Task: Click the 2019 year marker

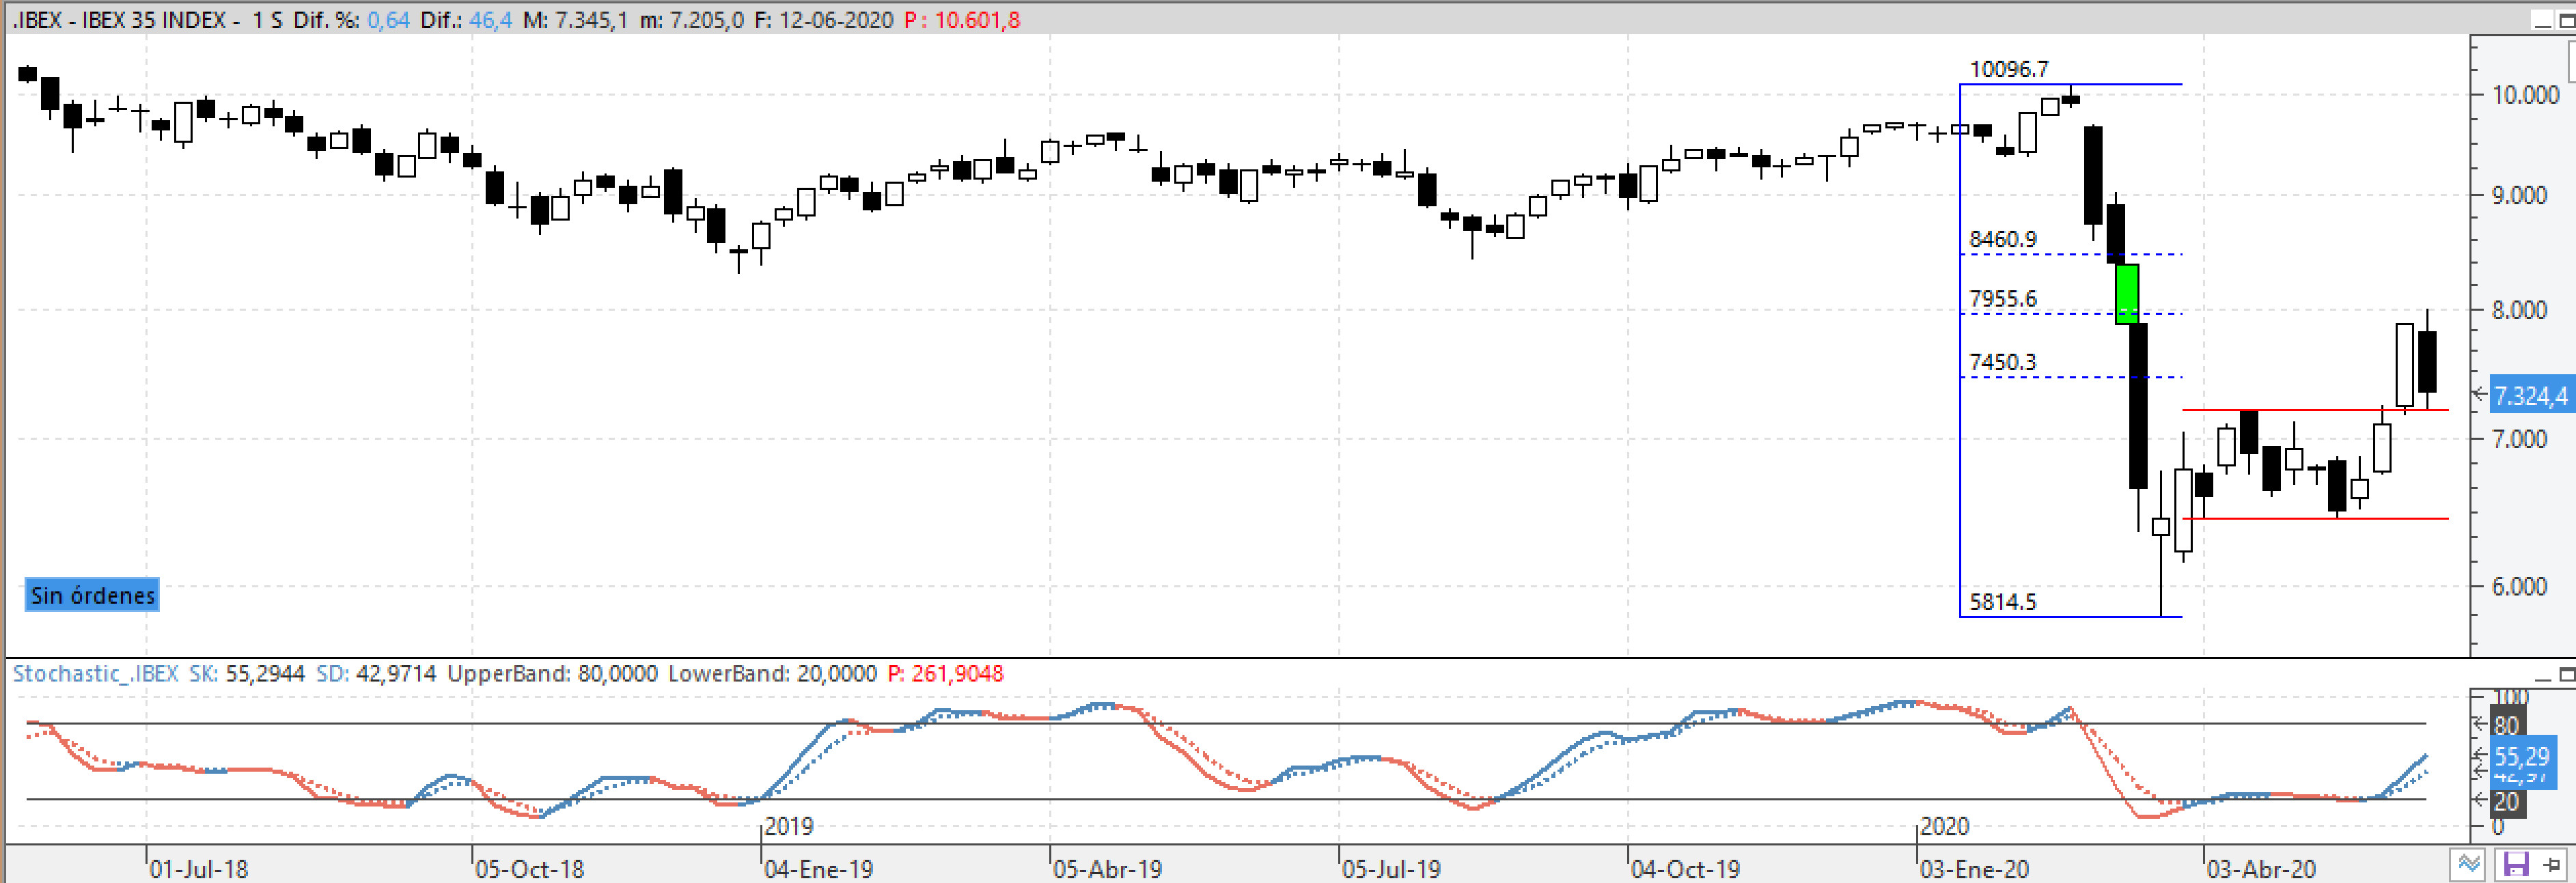Action: 789,827
